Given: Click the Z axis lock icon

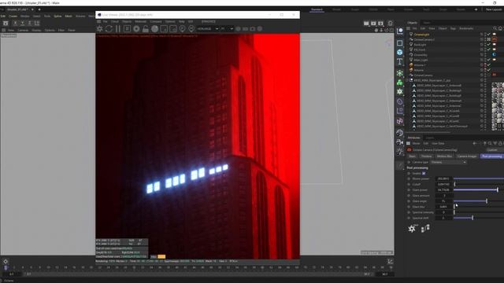Looking at the screenshot, I should 30,23.
